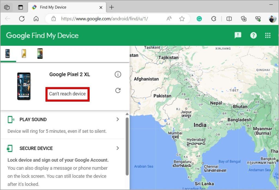The image size is (279, 190).
Task: Open the Edge workspaces icon
Action: [x=7, y=7]
